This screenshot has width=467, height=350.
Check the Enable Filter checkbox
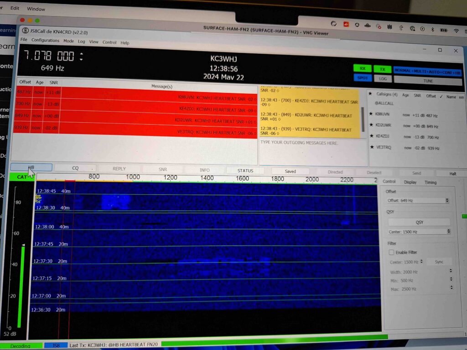[x=391, y=252]
